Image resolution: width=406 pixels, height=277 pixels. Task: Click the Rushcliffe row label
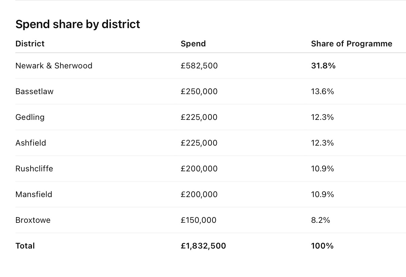tap(34, 169)
